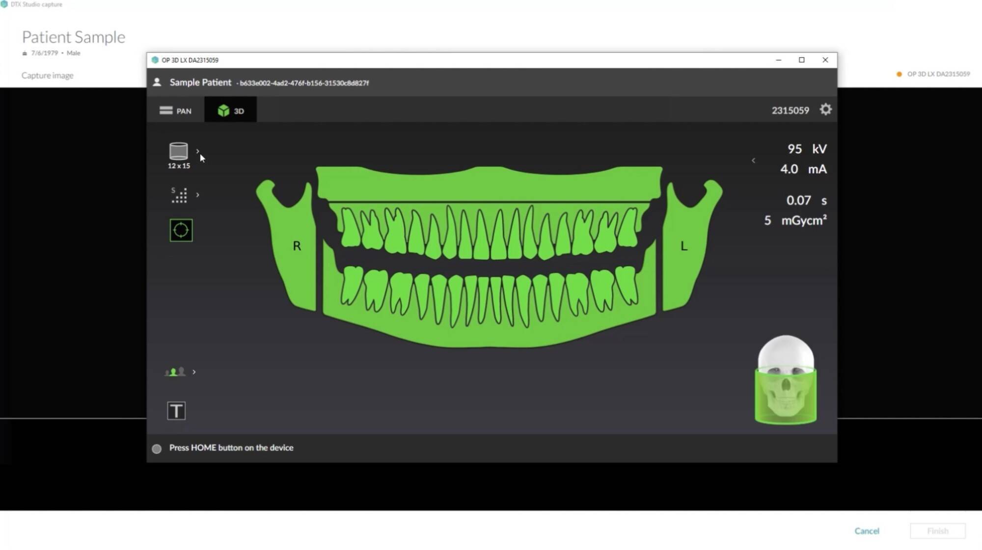
Task: Toggle the green crosshair positioning icon
Action: 181,230
